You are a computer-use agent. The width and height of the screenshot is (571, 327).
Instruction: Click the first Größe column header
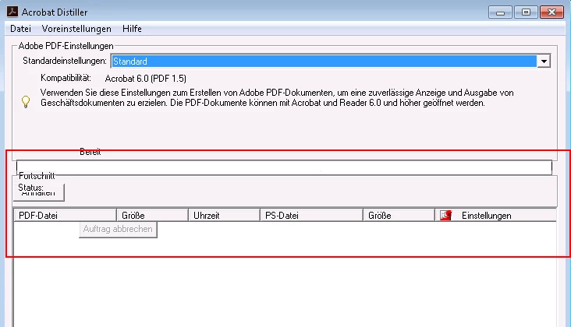[x=153, y=215]
